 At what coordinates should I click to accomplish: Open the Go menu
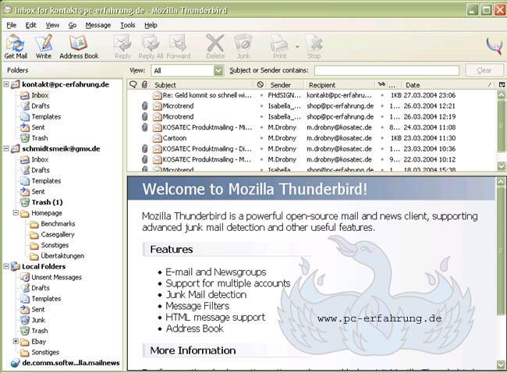tap(72, 25)
